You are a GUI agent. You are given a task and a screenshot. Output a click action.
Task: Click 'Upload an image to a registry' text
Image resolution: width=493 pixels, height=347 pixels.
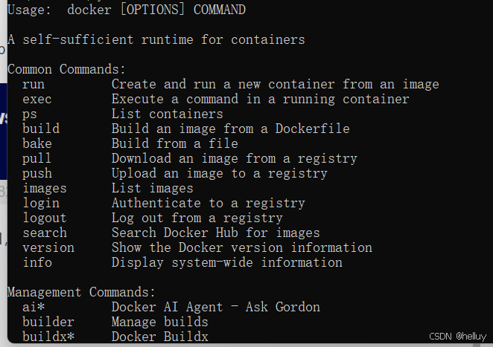220,173
